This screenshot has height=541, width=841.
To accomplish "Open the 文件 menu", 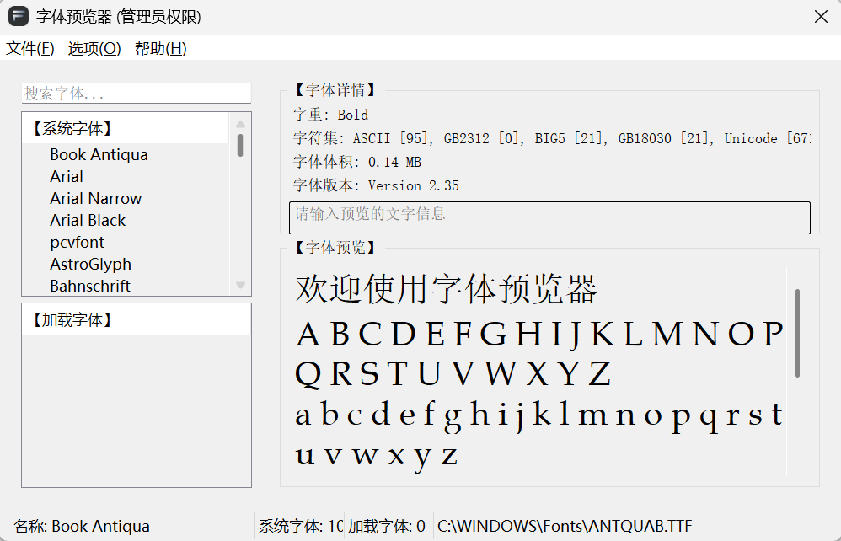I will 29,49.
